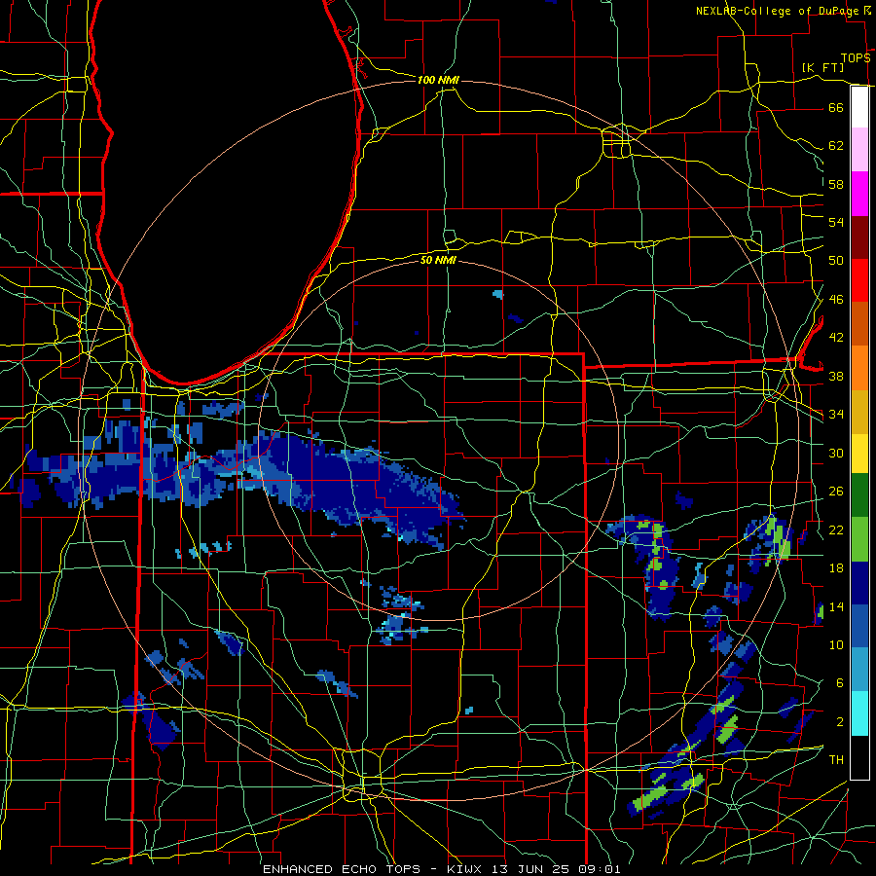Click the 62 legend value
The height and width of the screenshot is (876, 876).
tap(836, 146)
